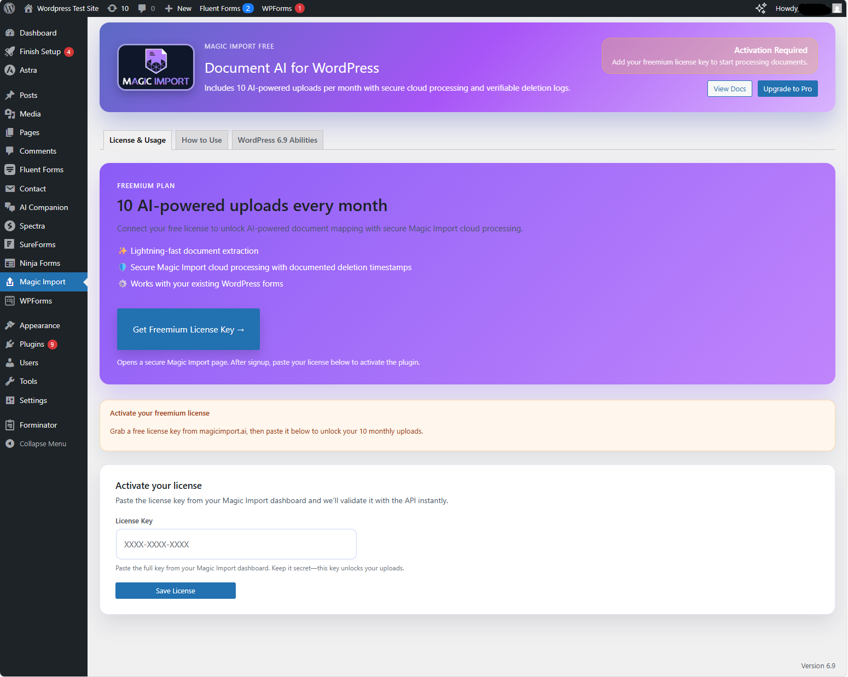The width and height of the screenshot is (848, 677).
Task: Click the Save License button
Action: click(176, 591)
